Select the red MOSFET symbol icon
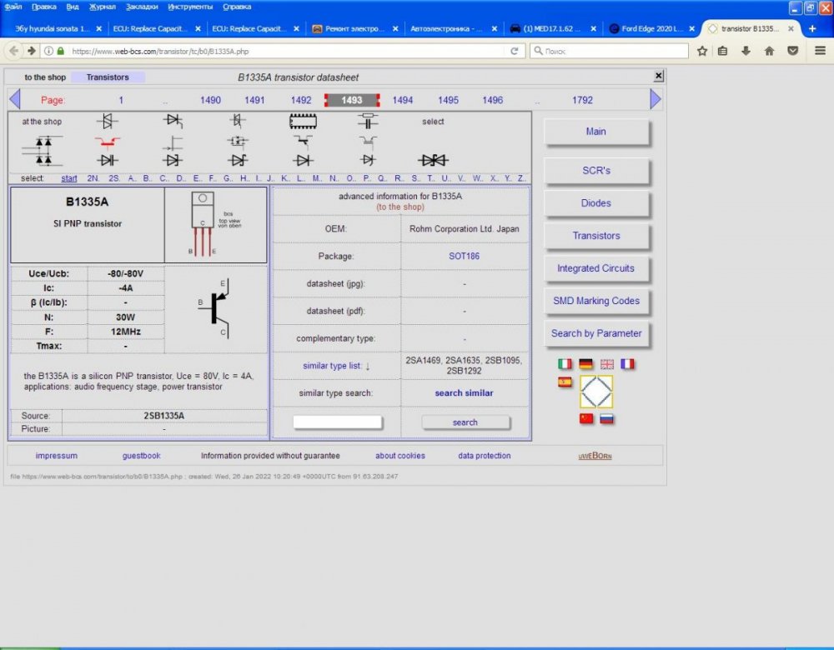 point(107,141)
